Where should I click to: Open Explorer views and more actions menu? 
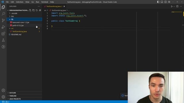tap(39, 6)
